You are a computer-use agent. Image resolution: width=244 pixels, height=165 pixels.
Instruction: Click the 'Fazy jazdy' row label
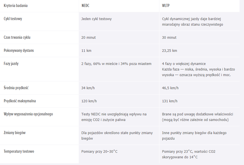11,64
